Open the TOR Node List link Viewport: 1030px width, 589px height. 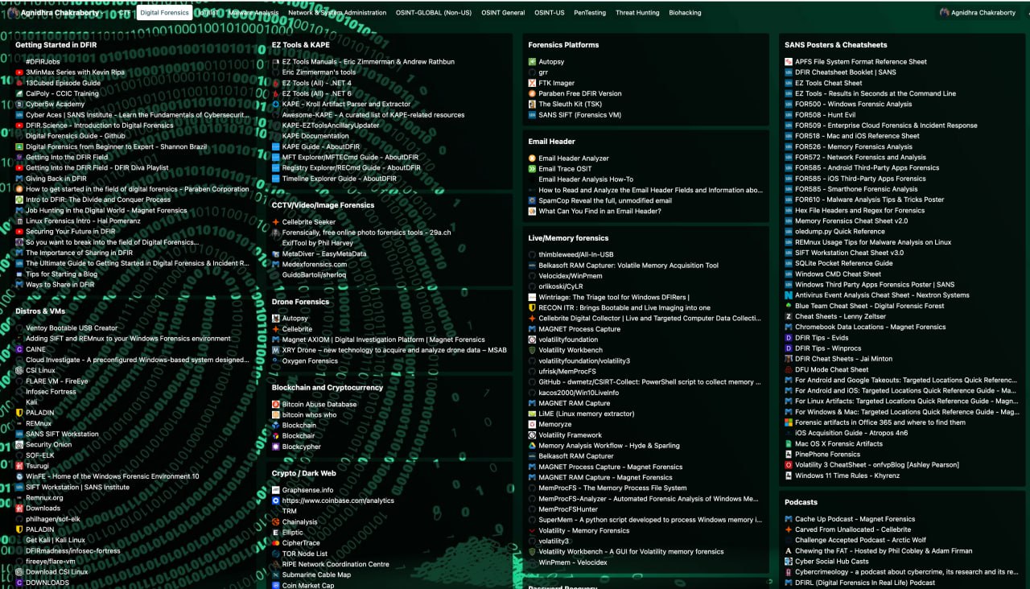[x=305, y=554]
